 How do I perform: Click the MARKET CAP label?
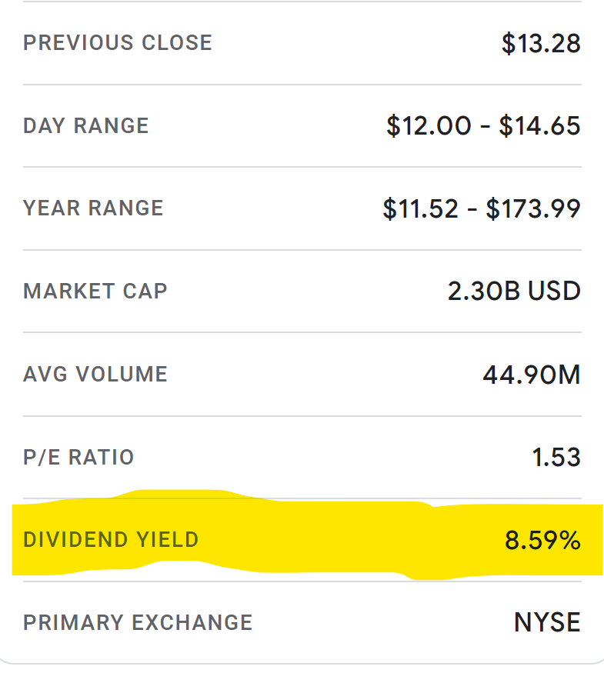(95, 291)
